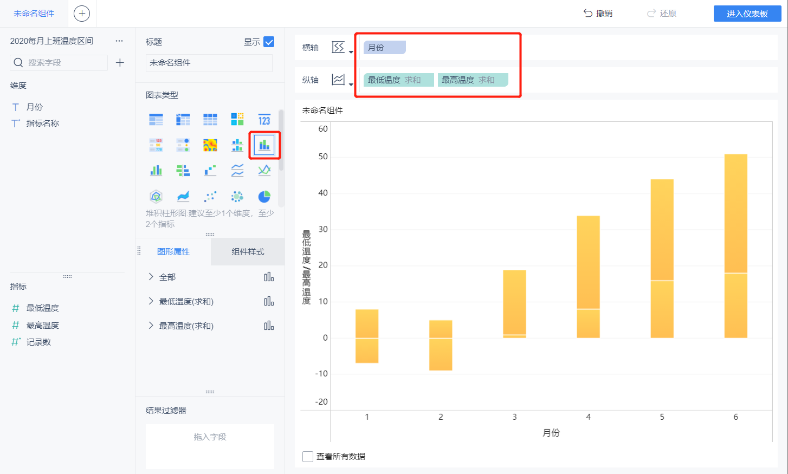The image size is (788, 474).
Task: Select the heat map chart type
Action: (x=210, y=145)
